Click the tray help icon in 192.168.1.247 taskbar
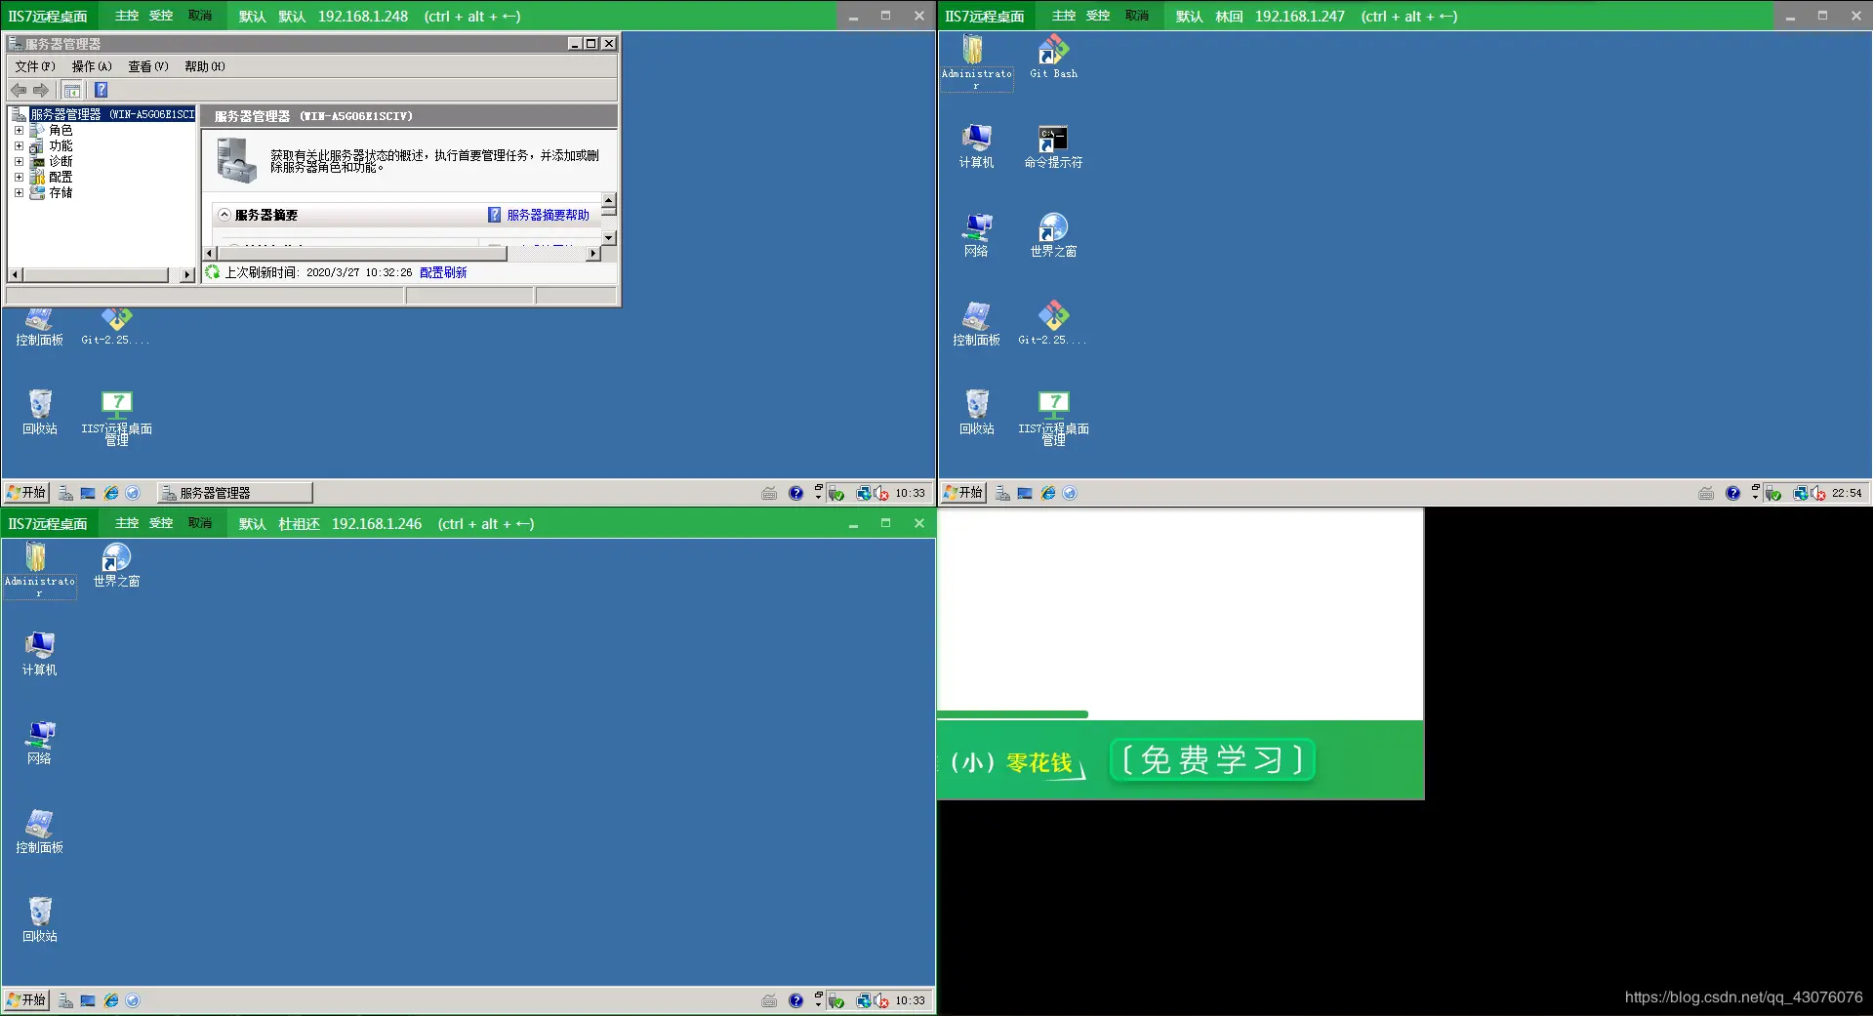The image size is (1873, 1016). tap(1732, 493)
